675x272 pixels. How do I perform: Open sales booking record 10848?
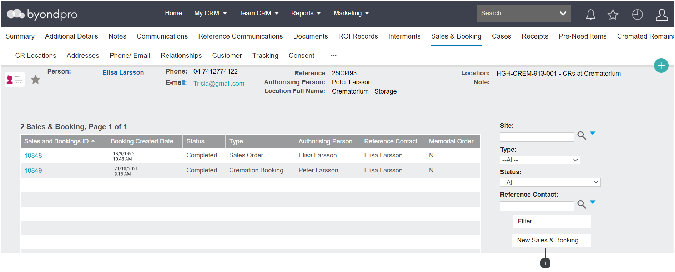tap(33, 156)
